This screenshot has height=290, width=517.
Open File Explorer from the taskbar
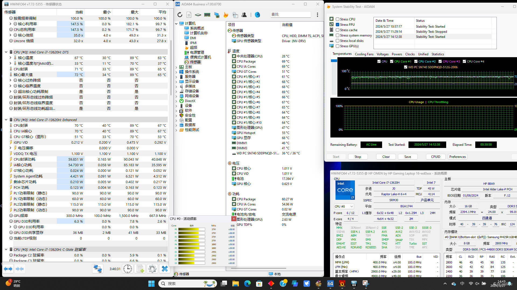236,284
